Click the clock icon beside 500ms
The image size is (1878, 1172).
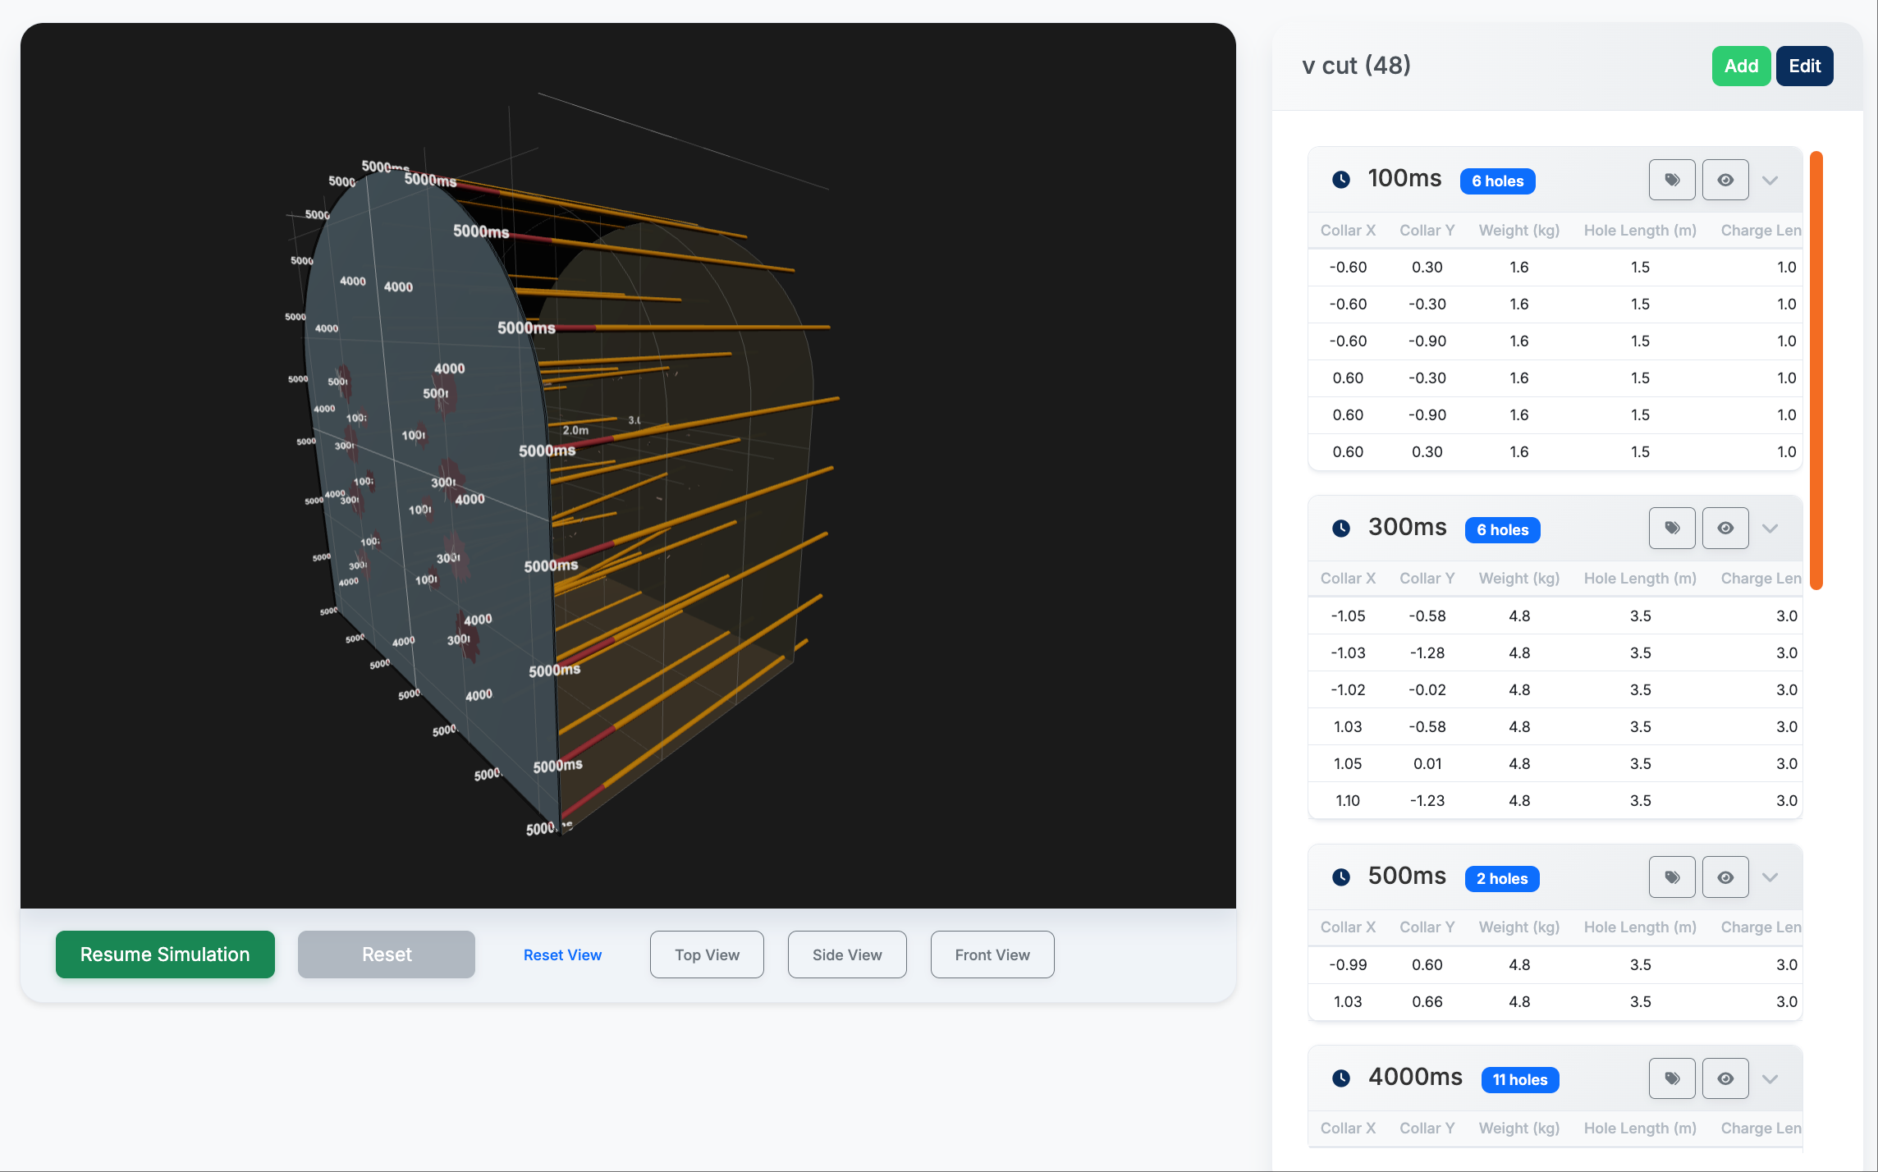click(x=1341, y=877)
